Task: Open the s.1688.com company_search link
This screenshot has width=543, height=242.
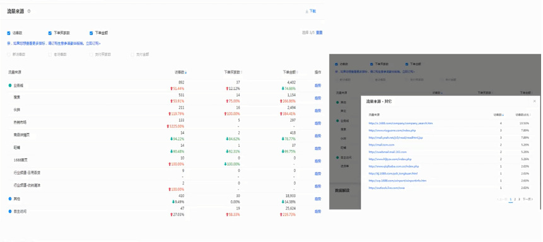Action: point(400,124)
